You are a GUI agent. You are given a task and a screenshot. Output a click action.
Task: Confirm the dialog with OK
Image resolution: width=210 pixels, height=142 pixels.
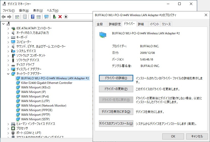[173, 136]
